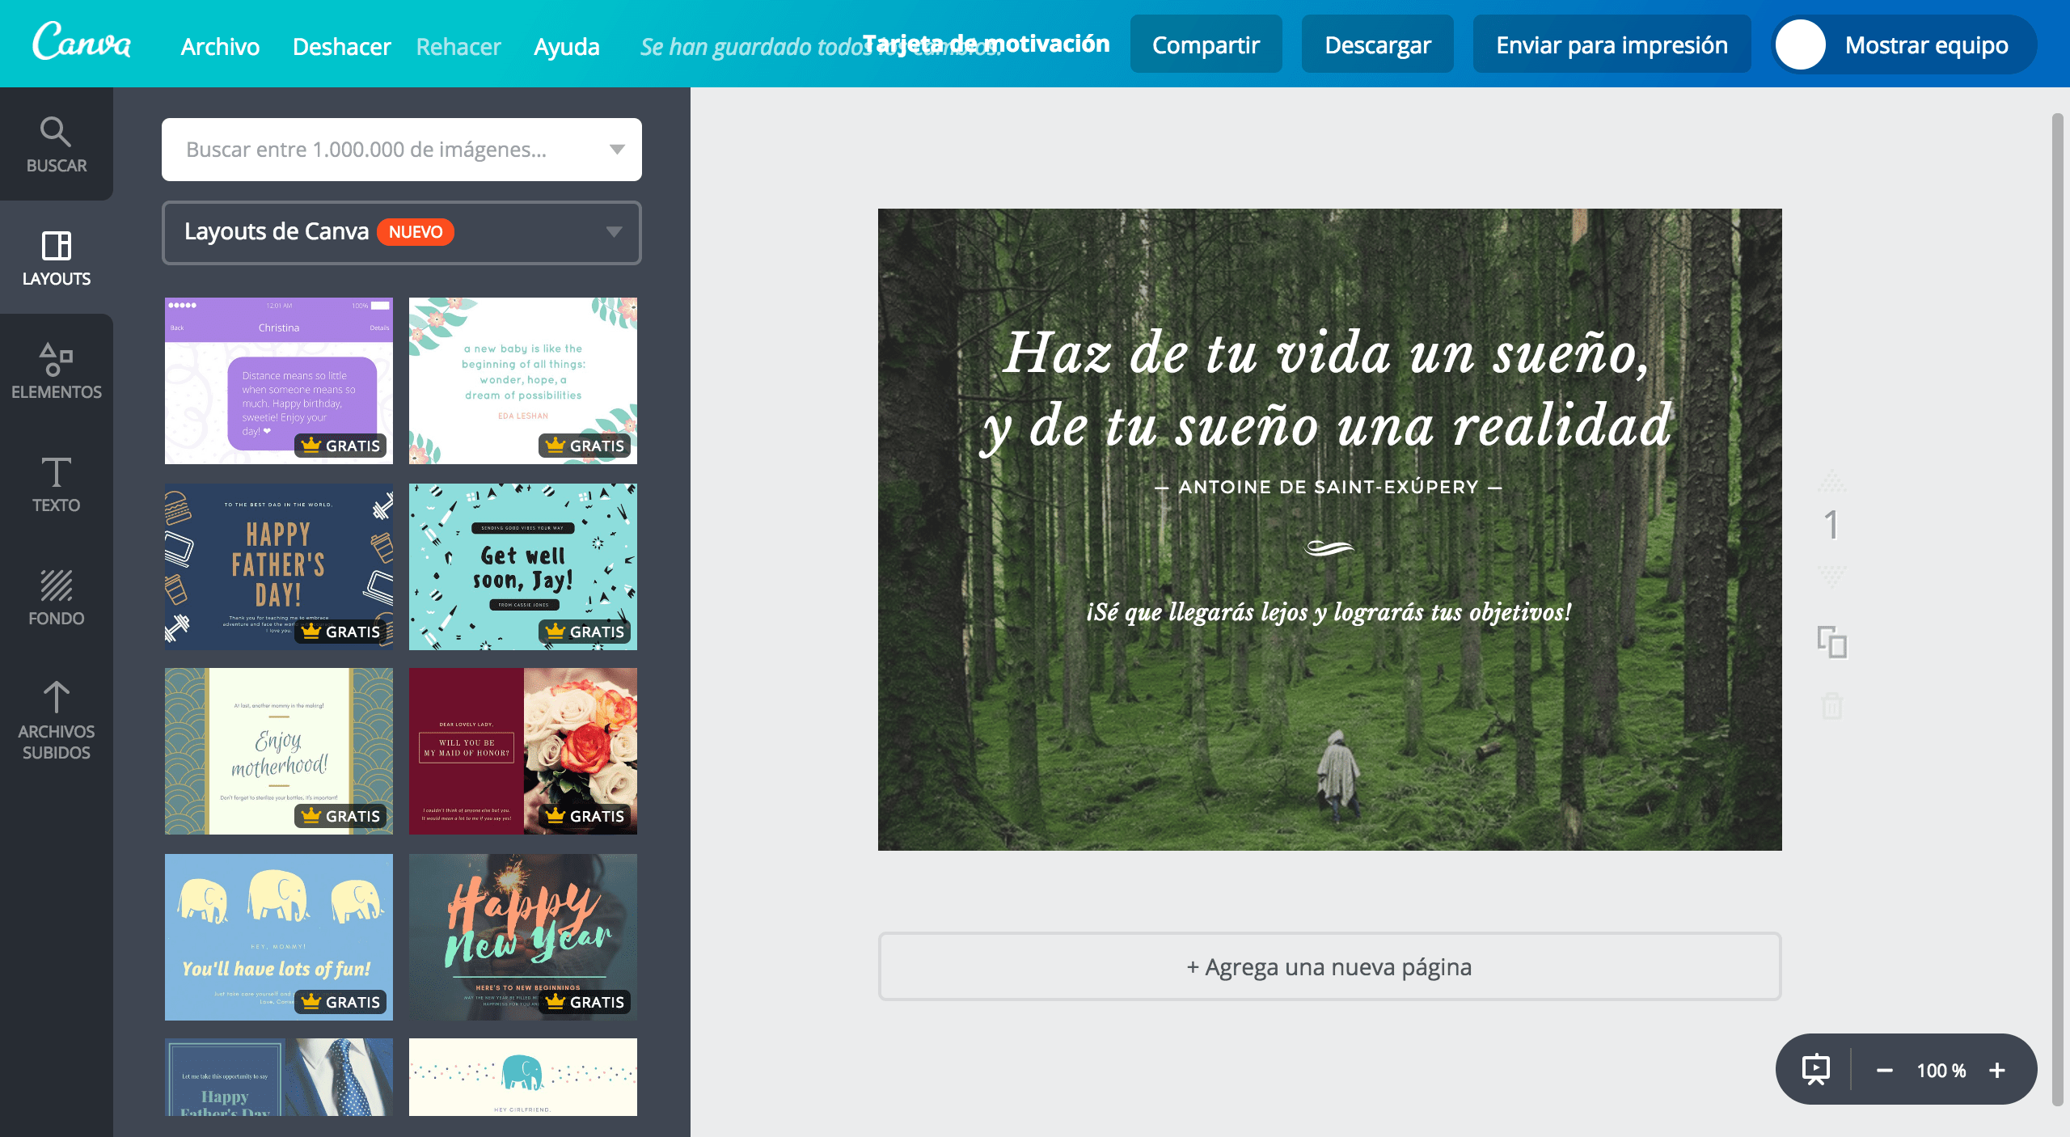
Task: Click Enviar para impresión
Action: [1612, 44]
